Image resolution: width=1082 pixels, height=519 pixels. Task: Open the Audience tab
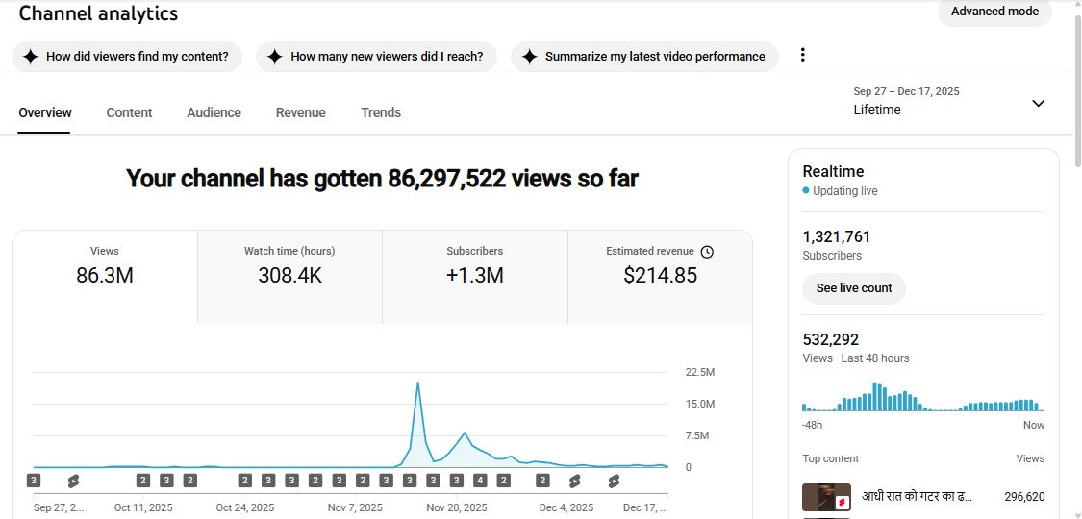[214, 112]
